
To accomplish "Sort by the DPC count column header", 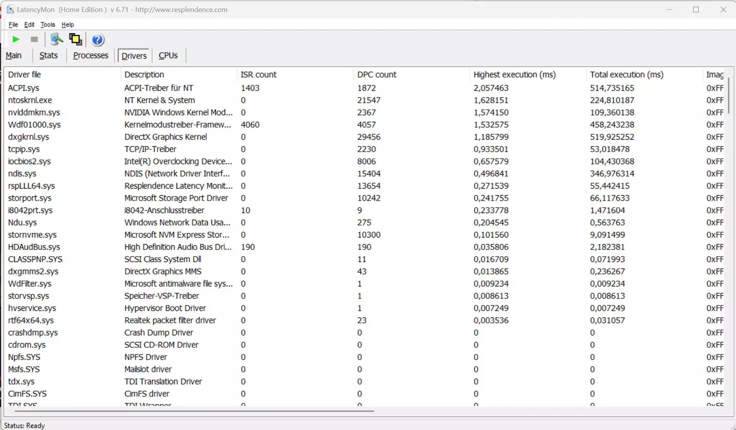I will 411,75.
